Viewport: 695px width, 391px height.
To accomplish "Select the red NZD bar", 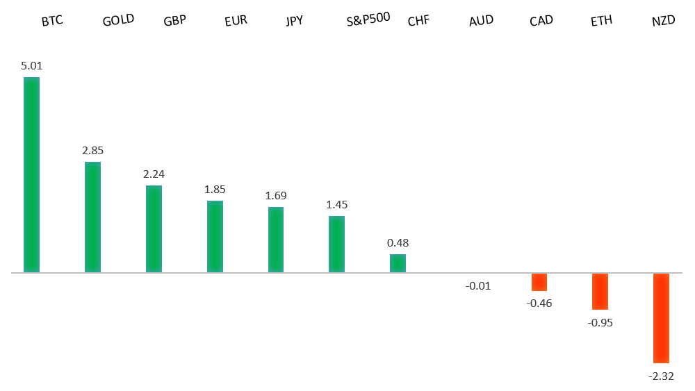I will [661, 317].
